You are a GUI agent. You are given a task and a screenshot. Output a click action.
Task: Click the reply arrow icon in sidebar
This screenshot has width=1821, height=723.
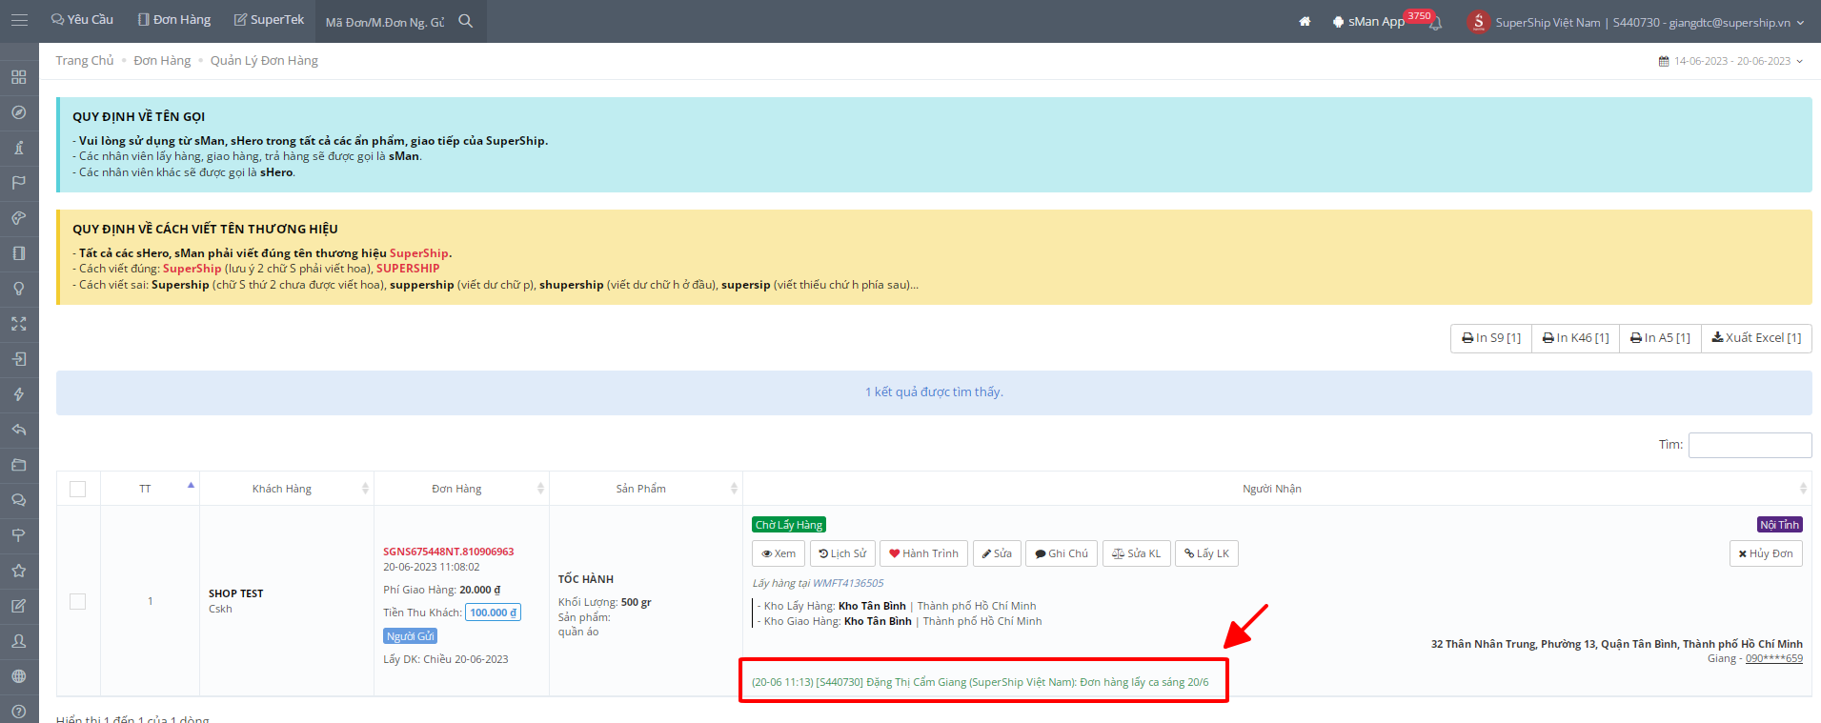click(x=19, y=430)
